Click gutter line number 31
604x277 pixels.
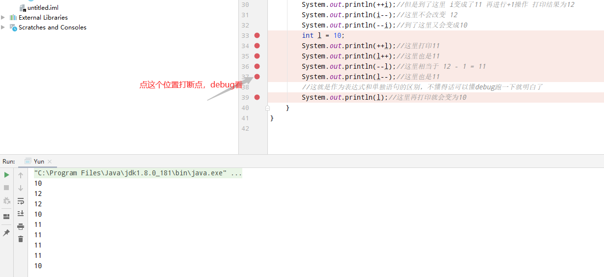[245, 15]
